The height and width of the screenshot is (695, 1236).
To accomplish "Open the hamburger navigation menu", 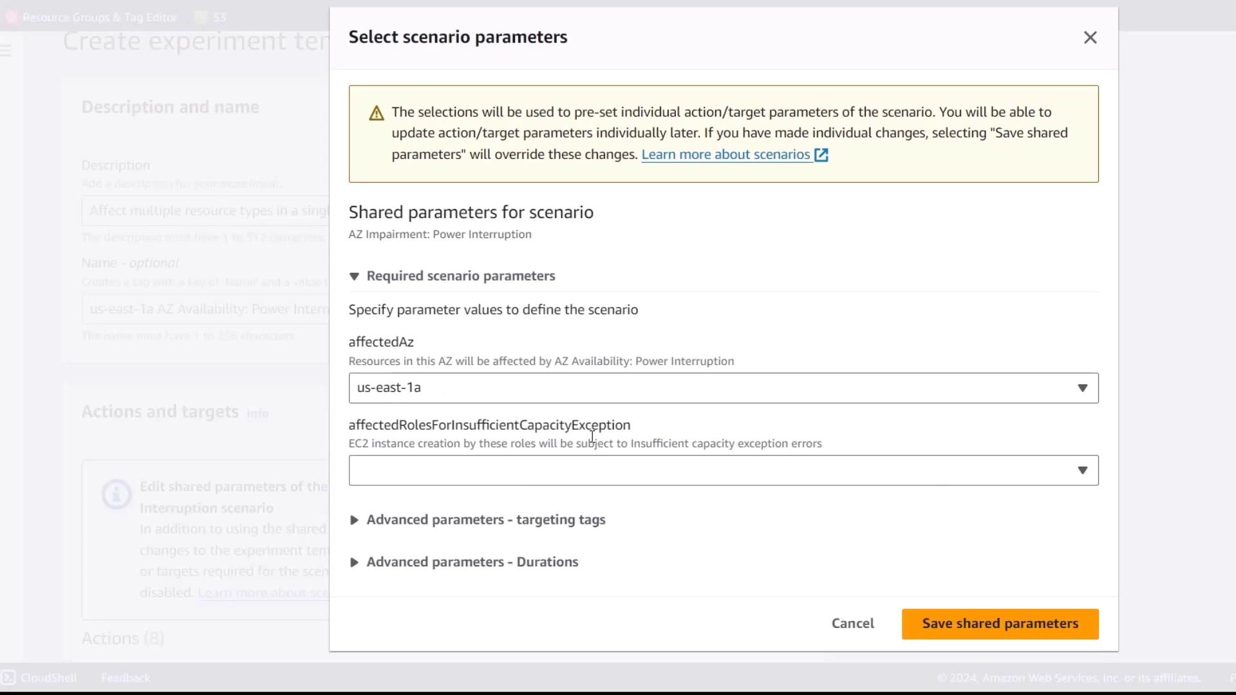I will 6,50.
